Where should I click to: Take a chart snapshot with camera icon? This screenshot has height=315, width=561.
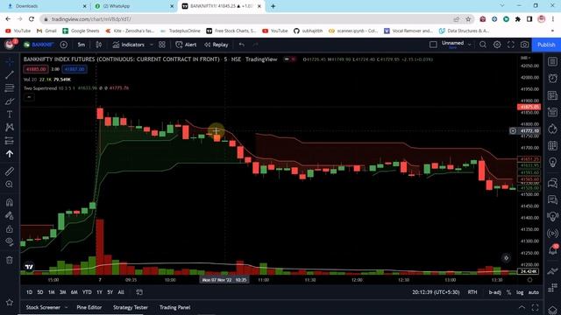pyautogui.click(x=524, y=45)
